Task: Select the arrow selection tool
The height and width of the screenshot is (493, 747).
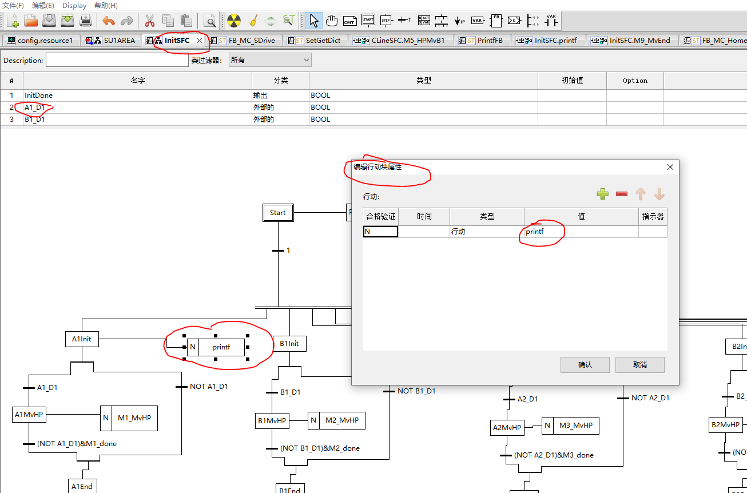Action: point(313,21)
